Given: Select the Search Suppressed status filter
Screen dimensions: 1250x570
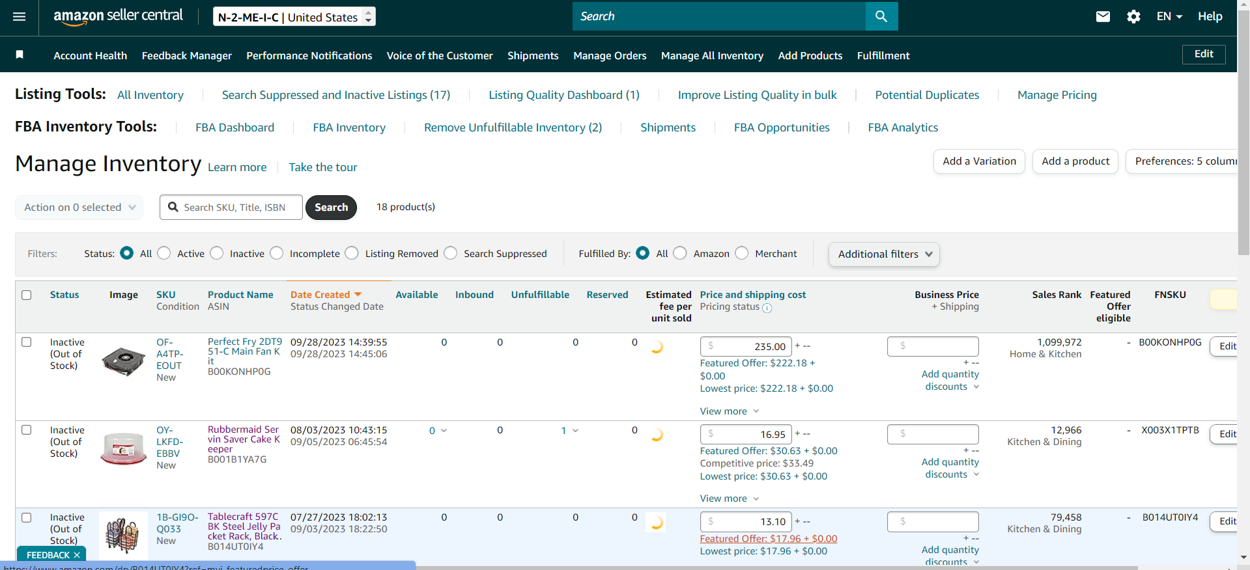Looking at the screenshot, I should [451, 253].
